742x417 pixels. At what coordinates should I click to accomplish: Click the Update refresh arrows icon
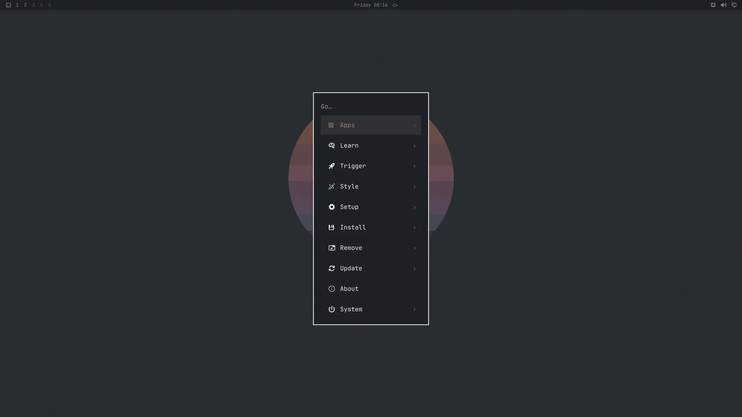pos(332,268)
